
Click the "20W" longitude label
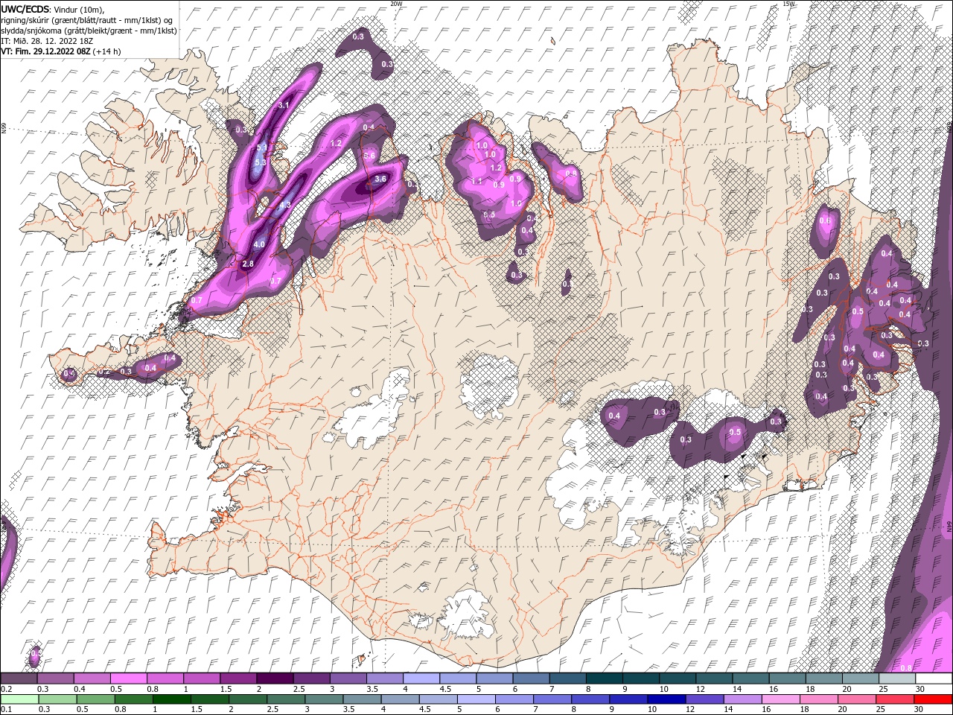click(x=396, y=4)
